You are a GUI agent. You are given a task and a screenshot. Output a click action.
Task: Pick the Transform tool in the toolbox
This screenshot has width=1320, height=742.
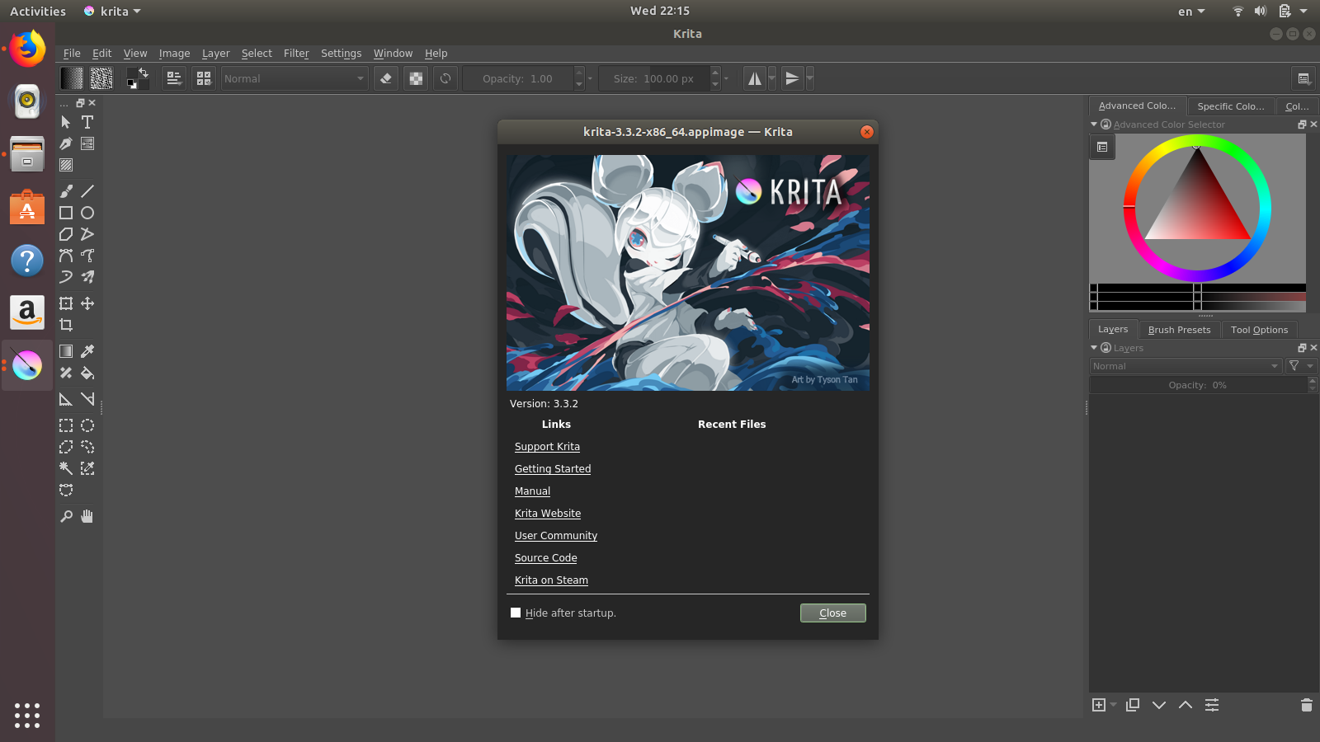click(66, 303)
